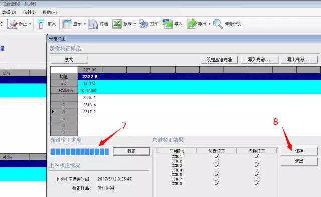Image resolution: width=321 pixels, height=197 pixels.
Task: Open the 报表 dropdown arrow
Action: pos(135,24)
